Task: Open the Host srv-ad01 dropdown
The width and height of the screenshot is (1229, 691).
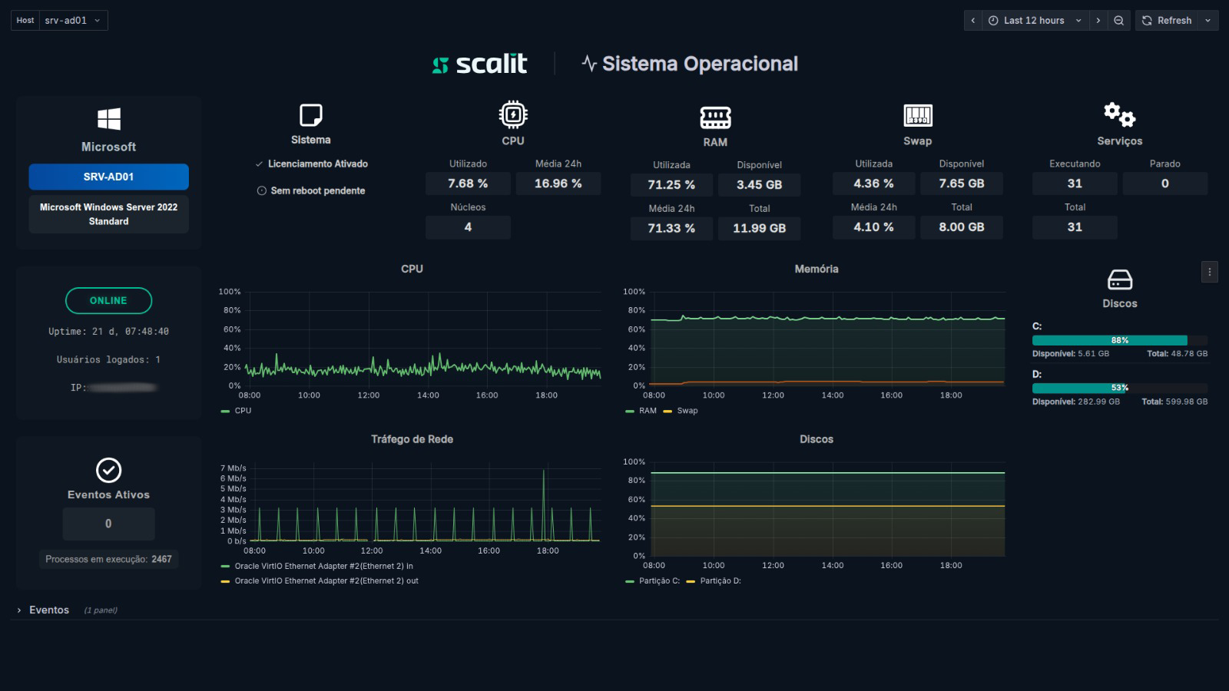Action: pyautogui.click(x=73, y=21)
